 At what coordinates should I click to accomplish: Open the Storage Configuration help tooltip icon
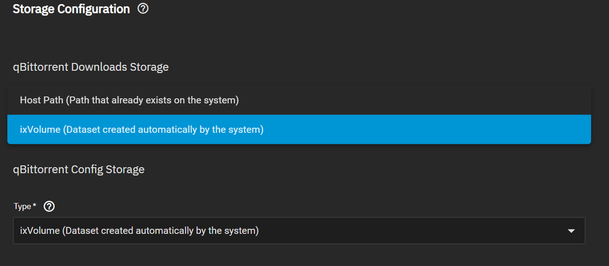coord(143,9)
